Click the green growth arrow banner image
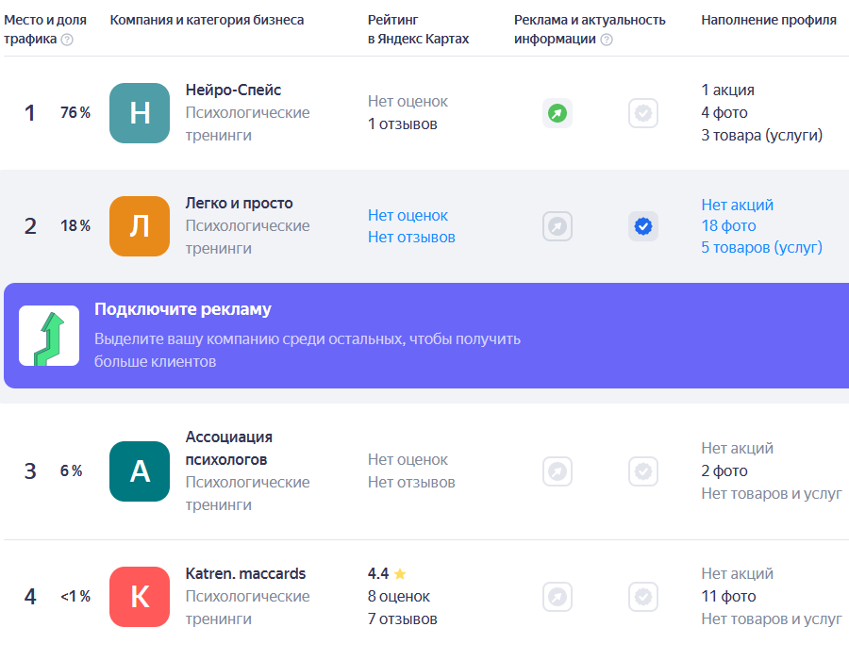The width and height of the screenshot is (849, 660). point(49,336)
